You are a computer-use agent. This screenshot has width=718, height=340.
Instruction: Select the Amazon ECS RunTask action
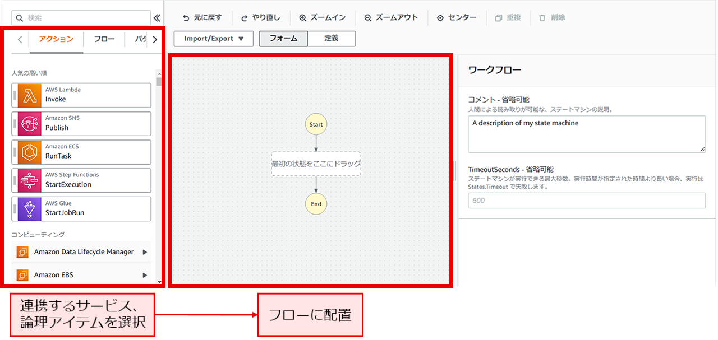[x=81, y=152]
